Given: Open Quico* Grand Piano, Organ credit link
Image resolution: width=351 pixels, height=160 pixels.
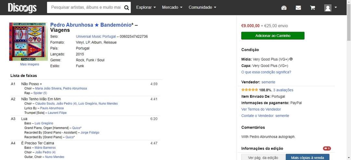Looking at the screenshot, I should coord(77,128).
